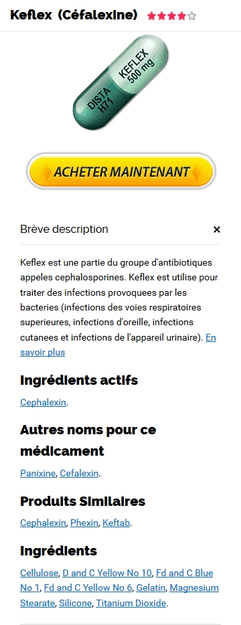Open the Silicone ingredient link
This screenshot has width=241, height=625.
tap(76, 603)
